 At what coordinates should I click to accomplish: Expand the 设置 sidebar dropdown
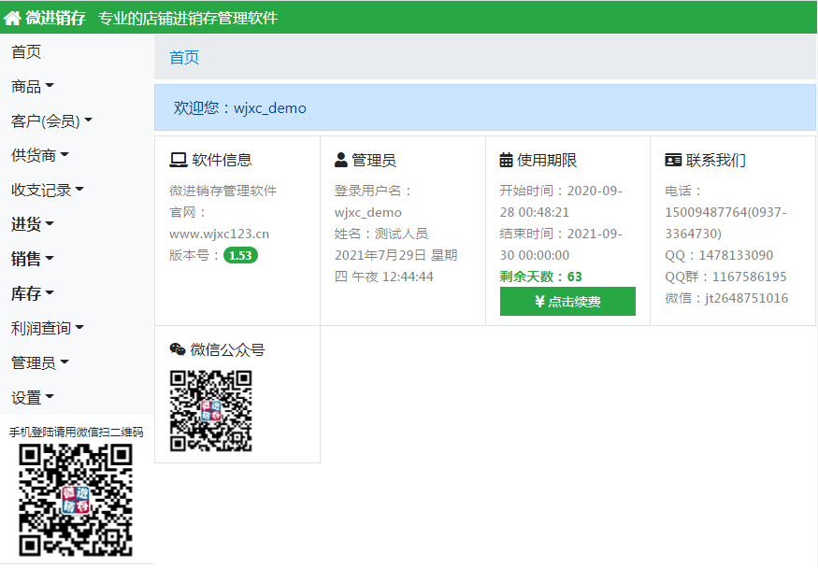click(33, 398)
